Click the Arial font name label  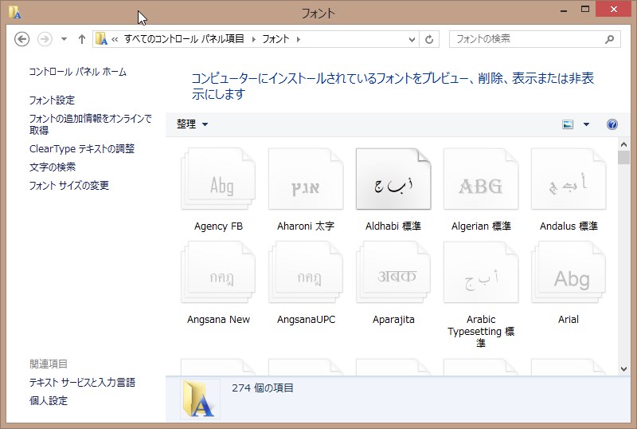569,320
